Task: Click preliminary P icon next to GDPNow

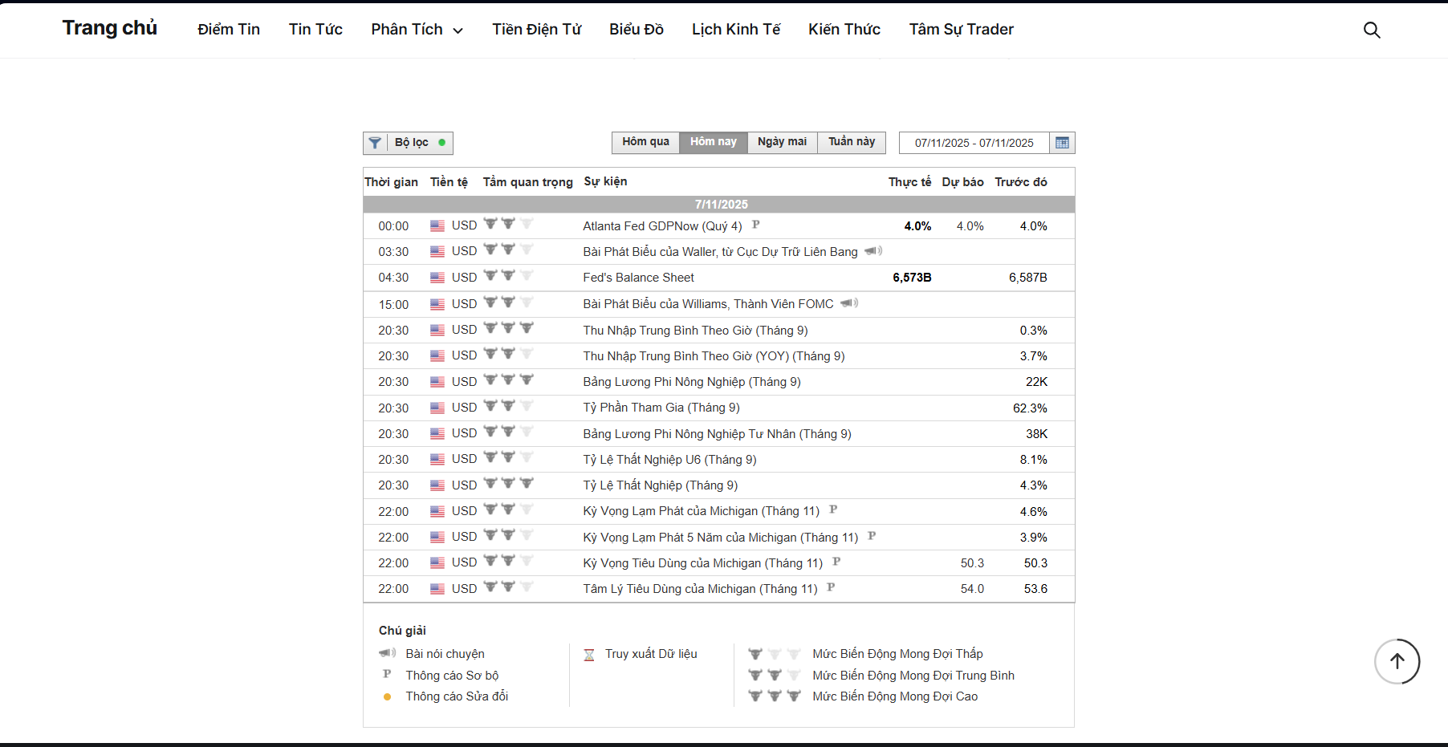Action: pyautogui.click(x=755, y=225)
